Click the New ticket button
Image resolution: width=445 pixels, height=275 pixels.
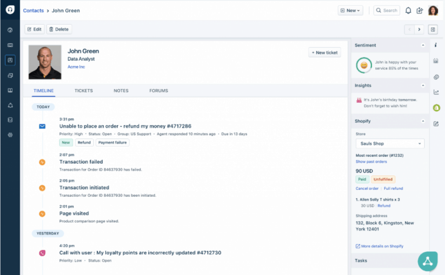click(324, 53)
